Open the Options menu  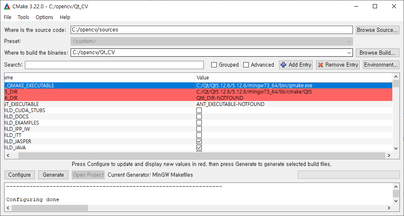click(x=44, y=17)
